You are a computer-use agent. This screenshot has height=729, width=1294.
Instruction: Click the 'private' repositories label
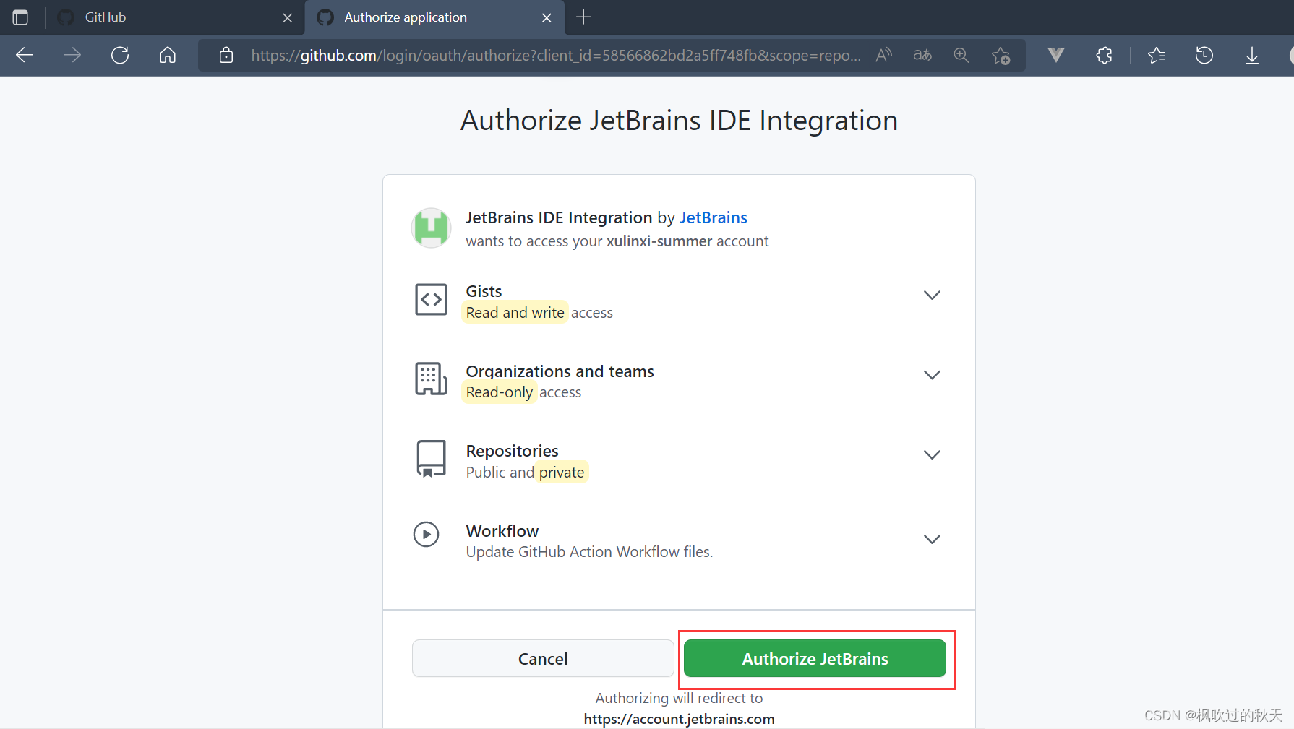tap(562, 473)
